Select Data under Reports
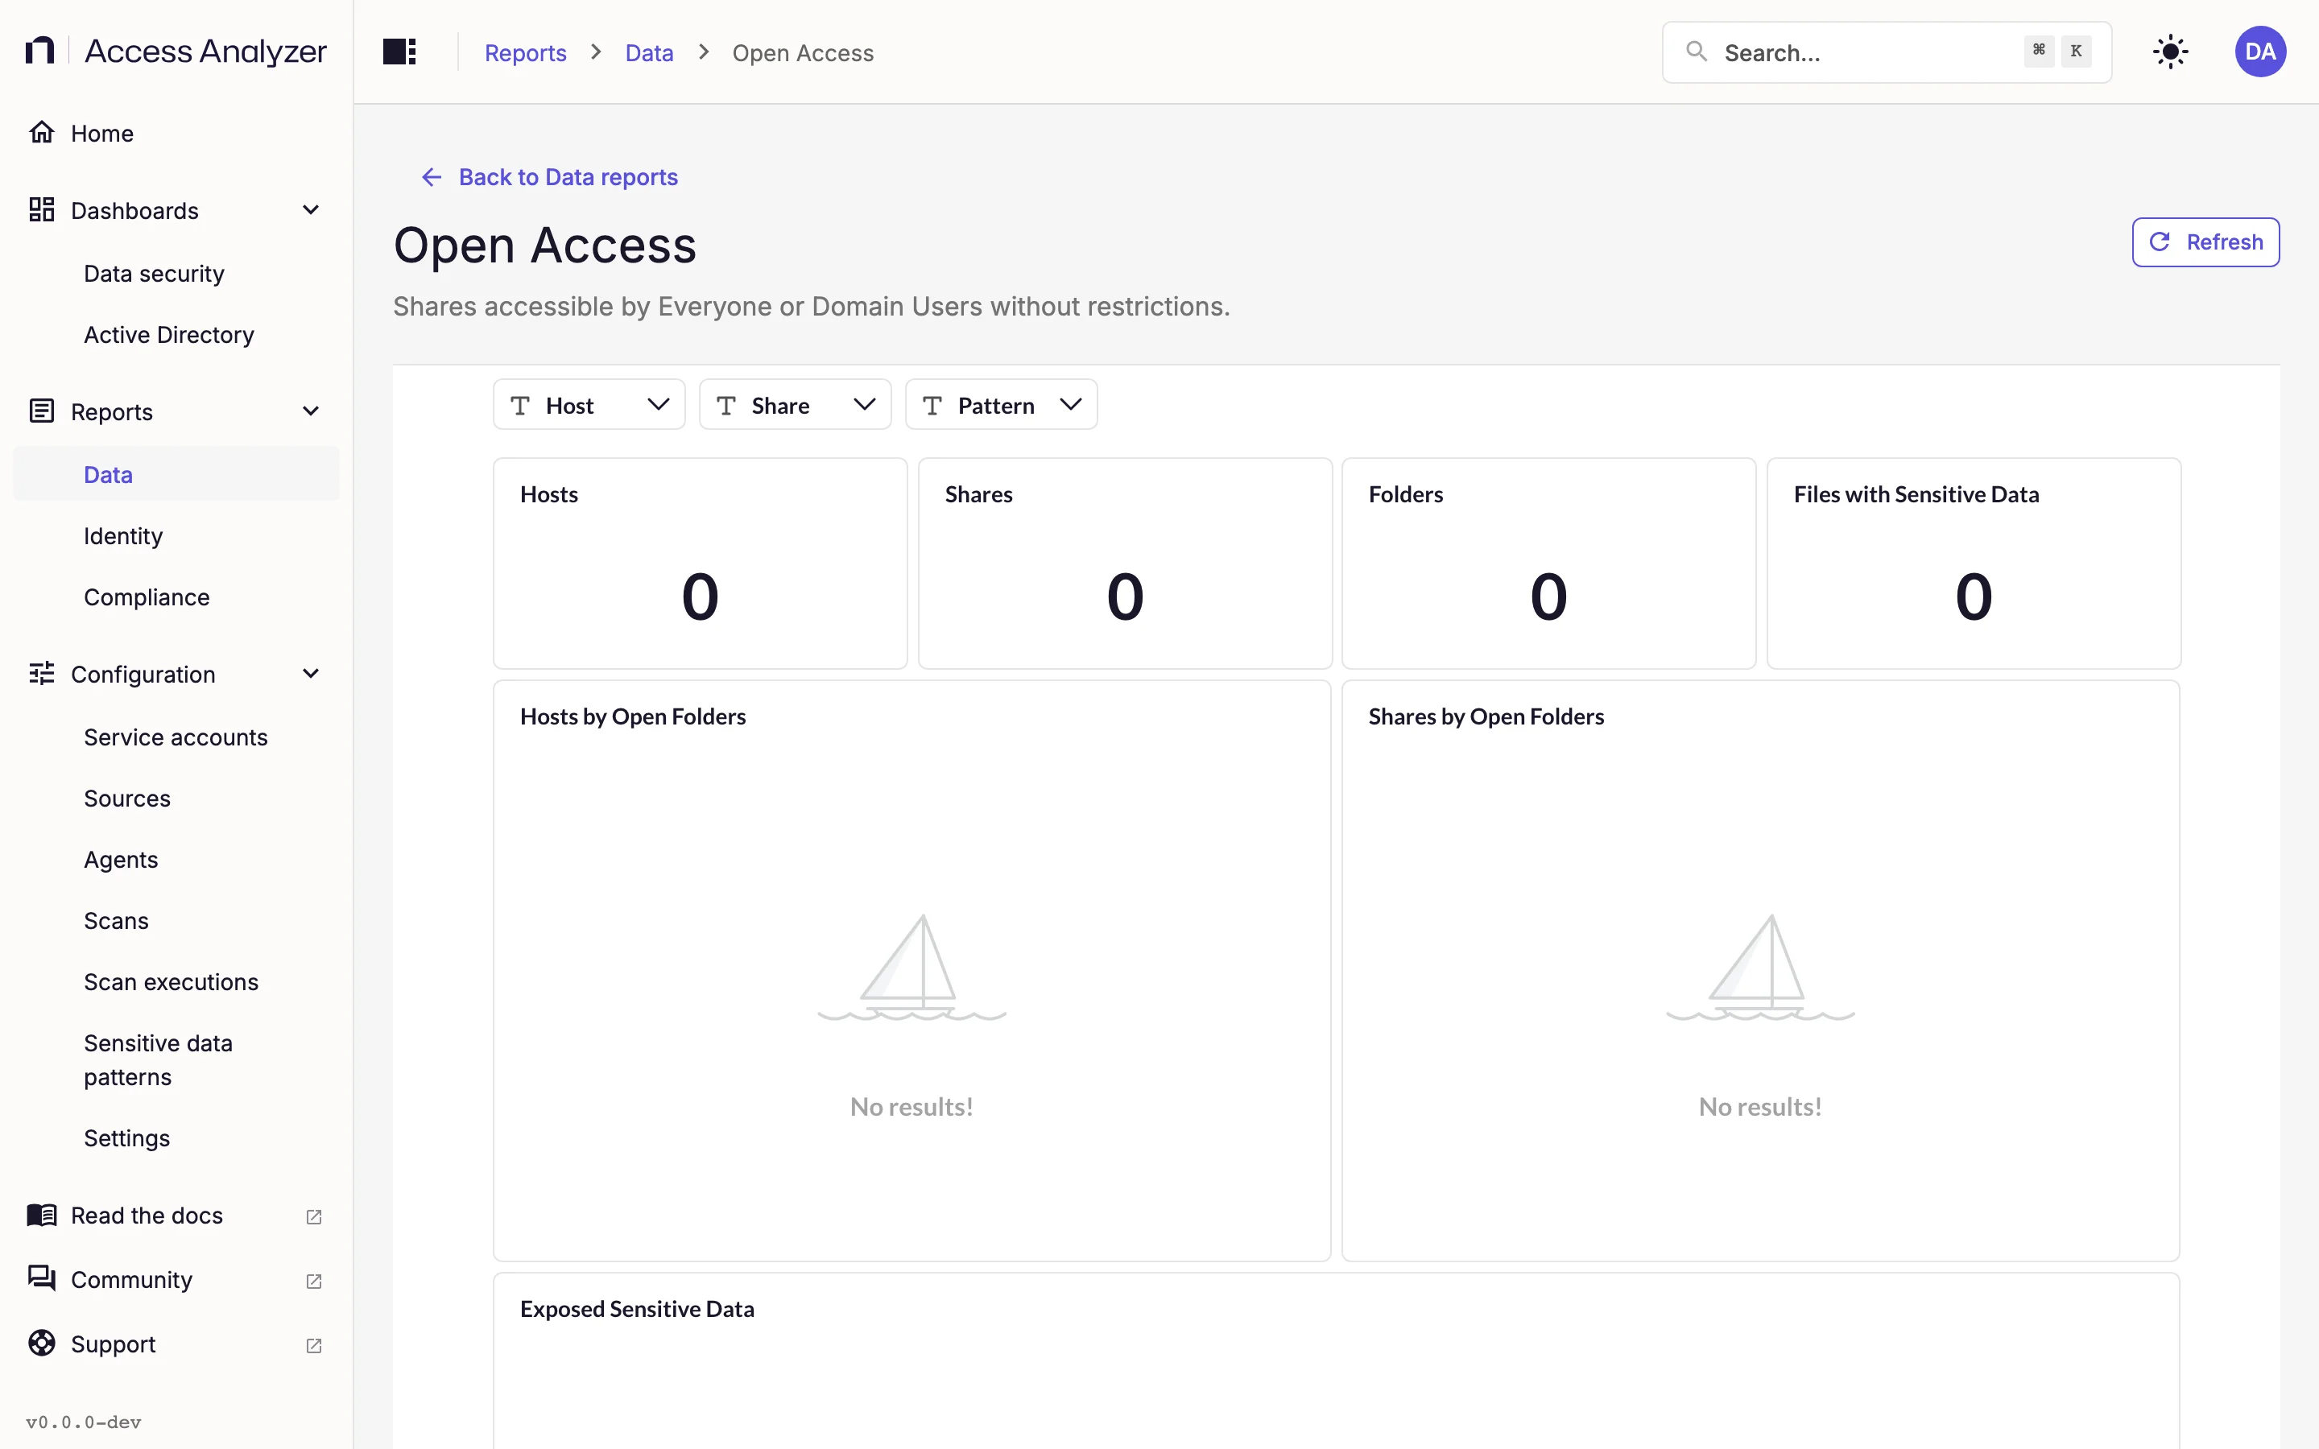 click(176, 474)
